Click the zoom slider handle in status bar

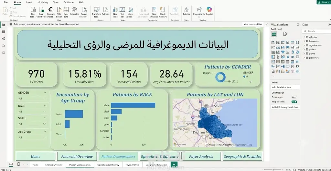[x=273, y=169]
